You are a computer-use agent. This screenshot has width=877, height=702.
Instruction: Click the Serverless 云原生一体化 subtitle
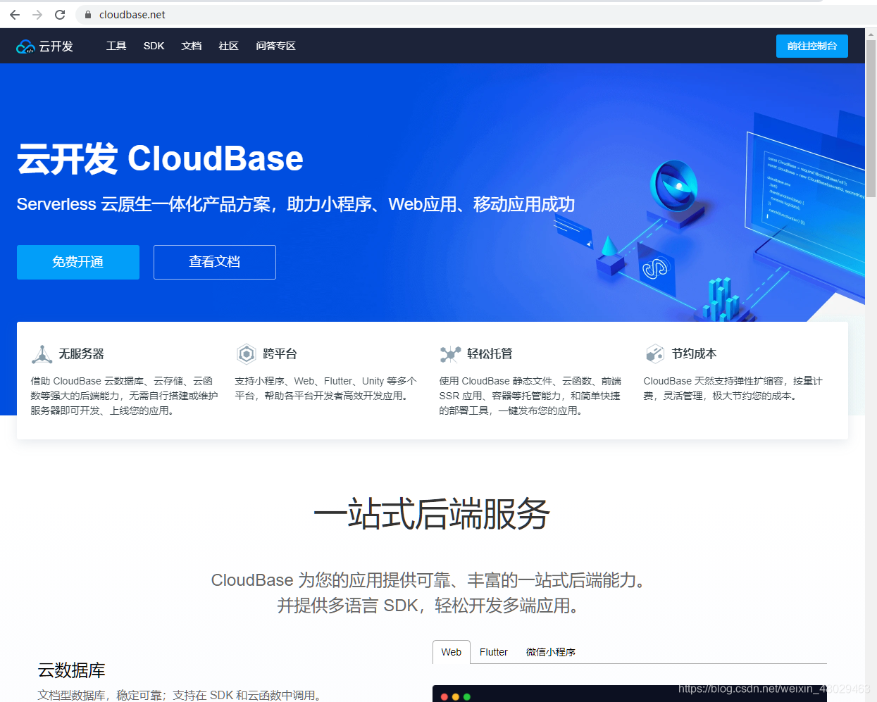tap(296, 204)
